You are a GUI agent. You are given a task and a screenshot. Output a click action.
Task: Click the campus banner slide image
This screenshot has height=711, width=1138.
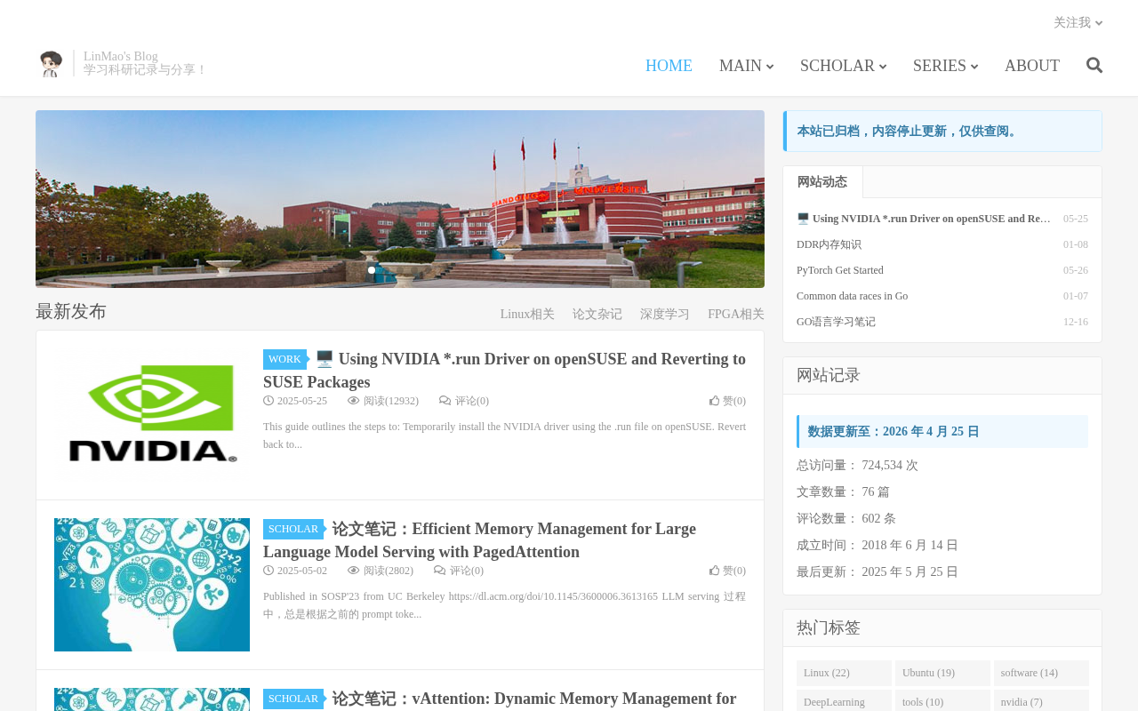pyautogui.click(x=400, y=199)
